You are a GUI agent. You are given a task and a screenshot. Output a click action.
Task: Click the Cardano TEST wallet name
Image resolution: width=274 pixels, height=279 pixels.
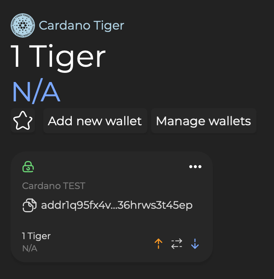point(54,186)
